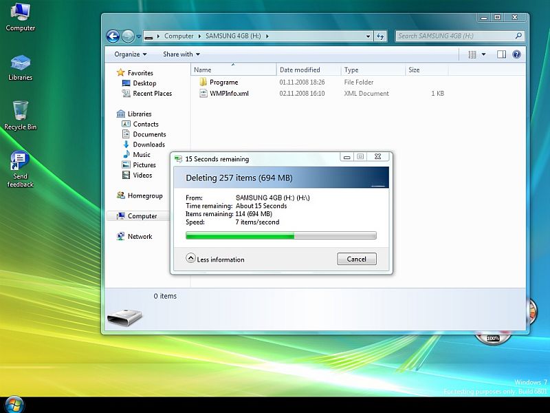Open Explorer help with the question mark icon
Image resolution: width=550 pixels, height=413 pixels.
pyautogui.click(x=516, y=54)
